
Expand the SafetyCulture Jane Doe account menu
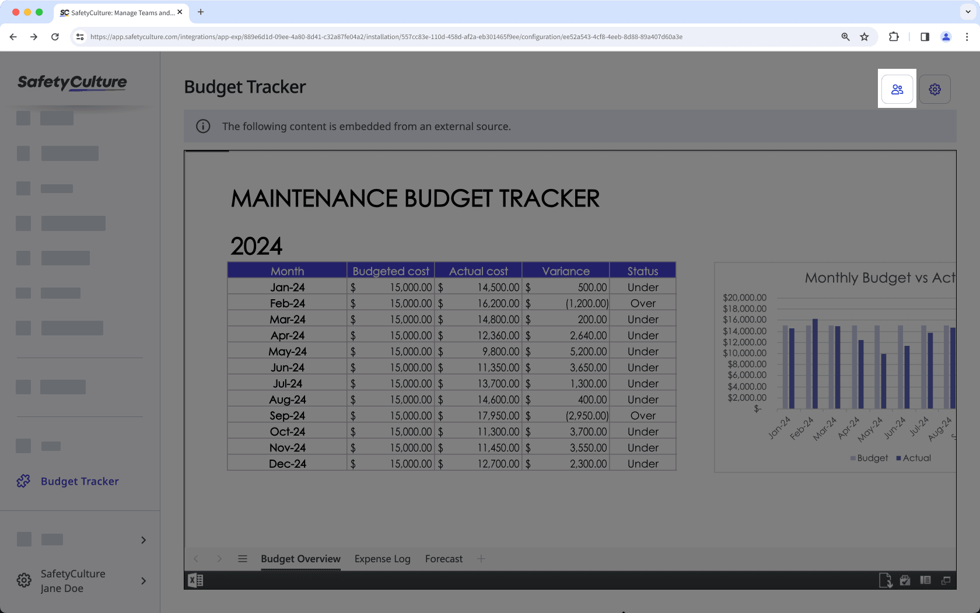pos(143,581)
